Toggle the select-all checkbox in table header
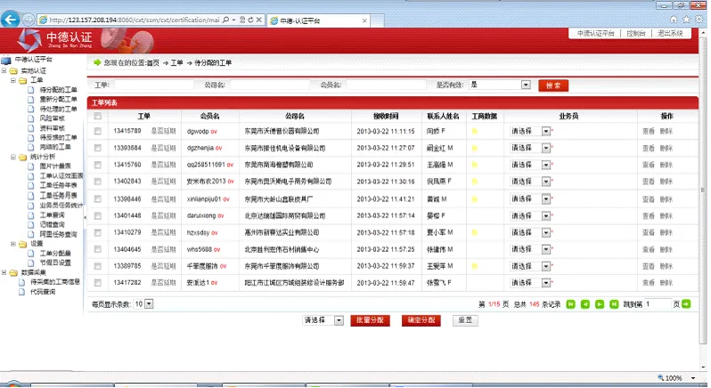The height and width of the screenshot is (388, 711). [x=97, y=117]
